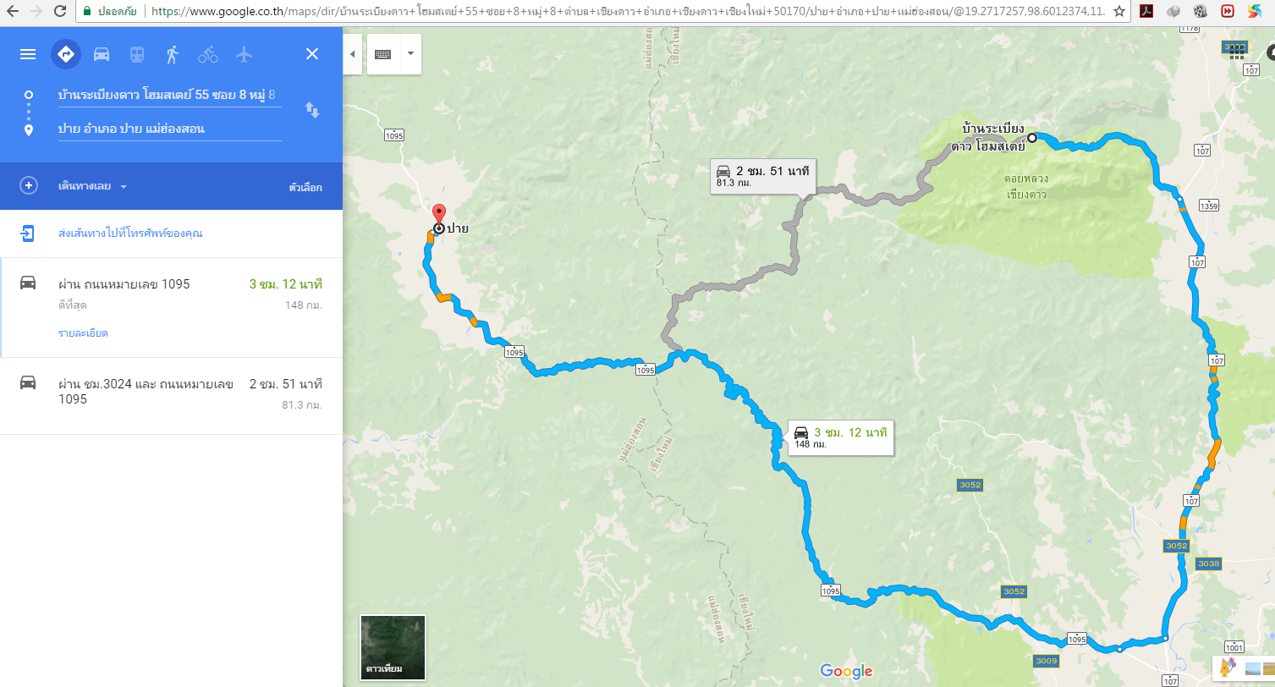This screenshot has height=687, width=1275.
Task: Expand the เดินทางเลย departure time dropdown
Action: click(x=92, y=187)
